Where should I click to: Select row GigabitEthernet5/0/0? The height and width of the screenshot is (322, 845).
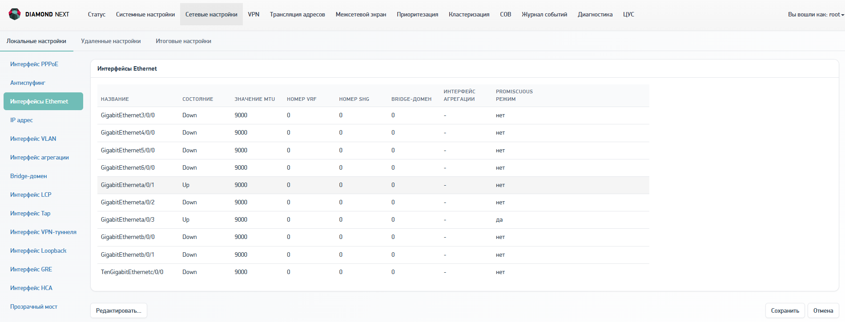click(373, 150)
